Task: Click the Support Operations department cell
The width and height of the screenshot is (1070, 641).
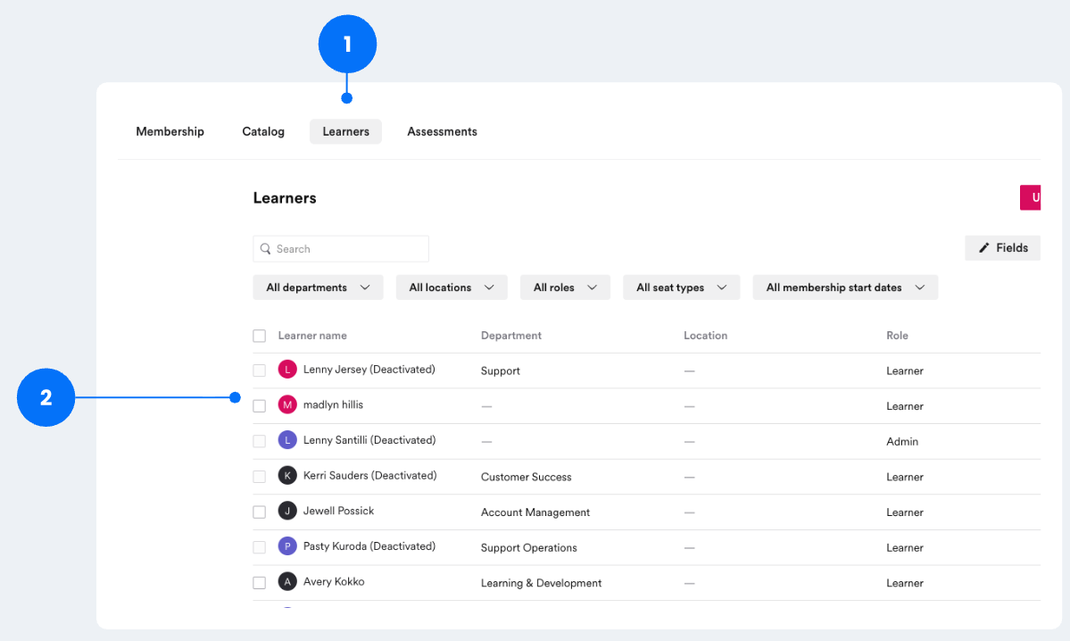Action: click(529, 548)
